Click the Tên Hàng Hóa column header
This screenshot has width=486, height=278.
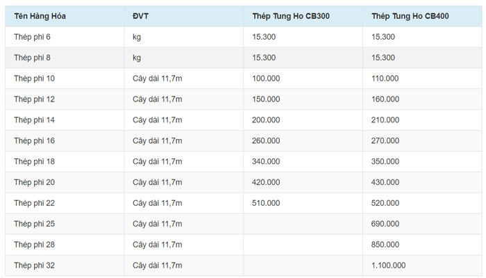coord(40,15)
